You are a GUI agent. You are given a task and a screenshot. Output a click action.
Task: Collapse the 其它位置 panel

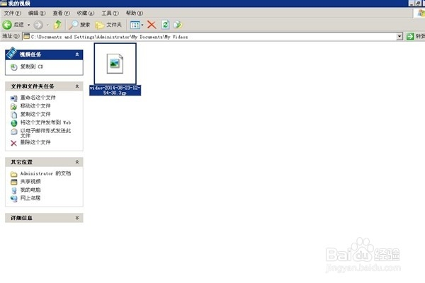(77, 162)
